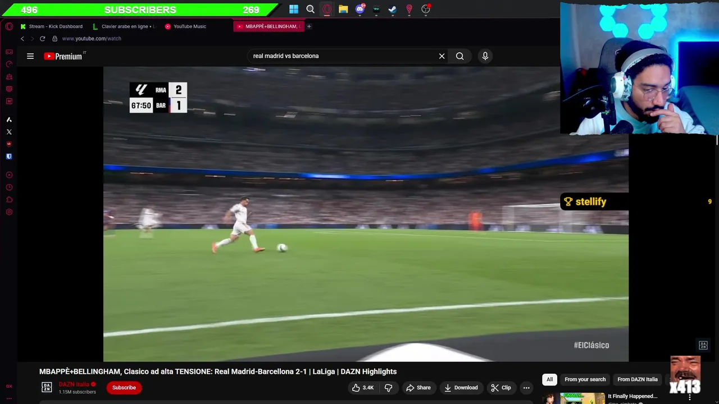This screenshot has height=404, width=719.
Task: Run search with magnifier button
Action: (x=459, y=56)
